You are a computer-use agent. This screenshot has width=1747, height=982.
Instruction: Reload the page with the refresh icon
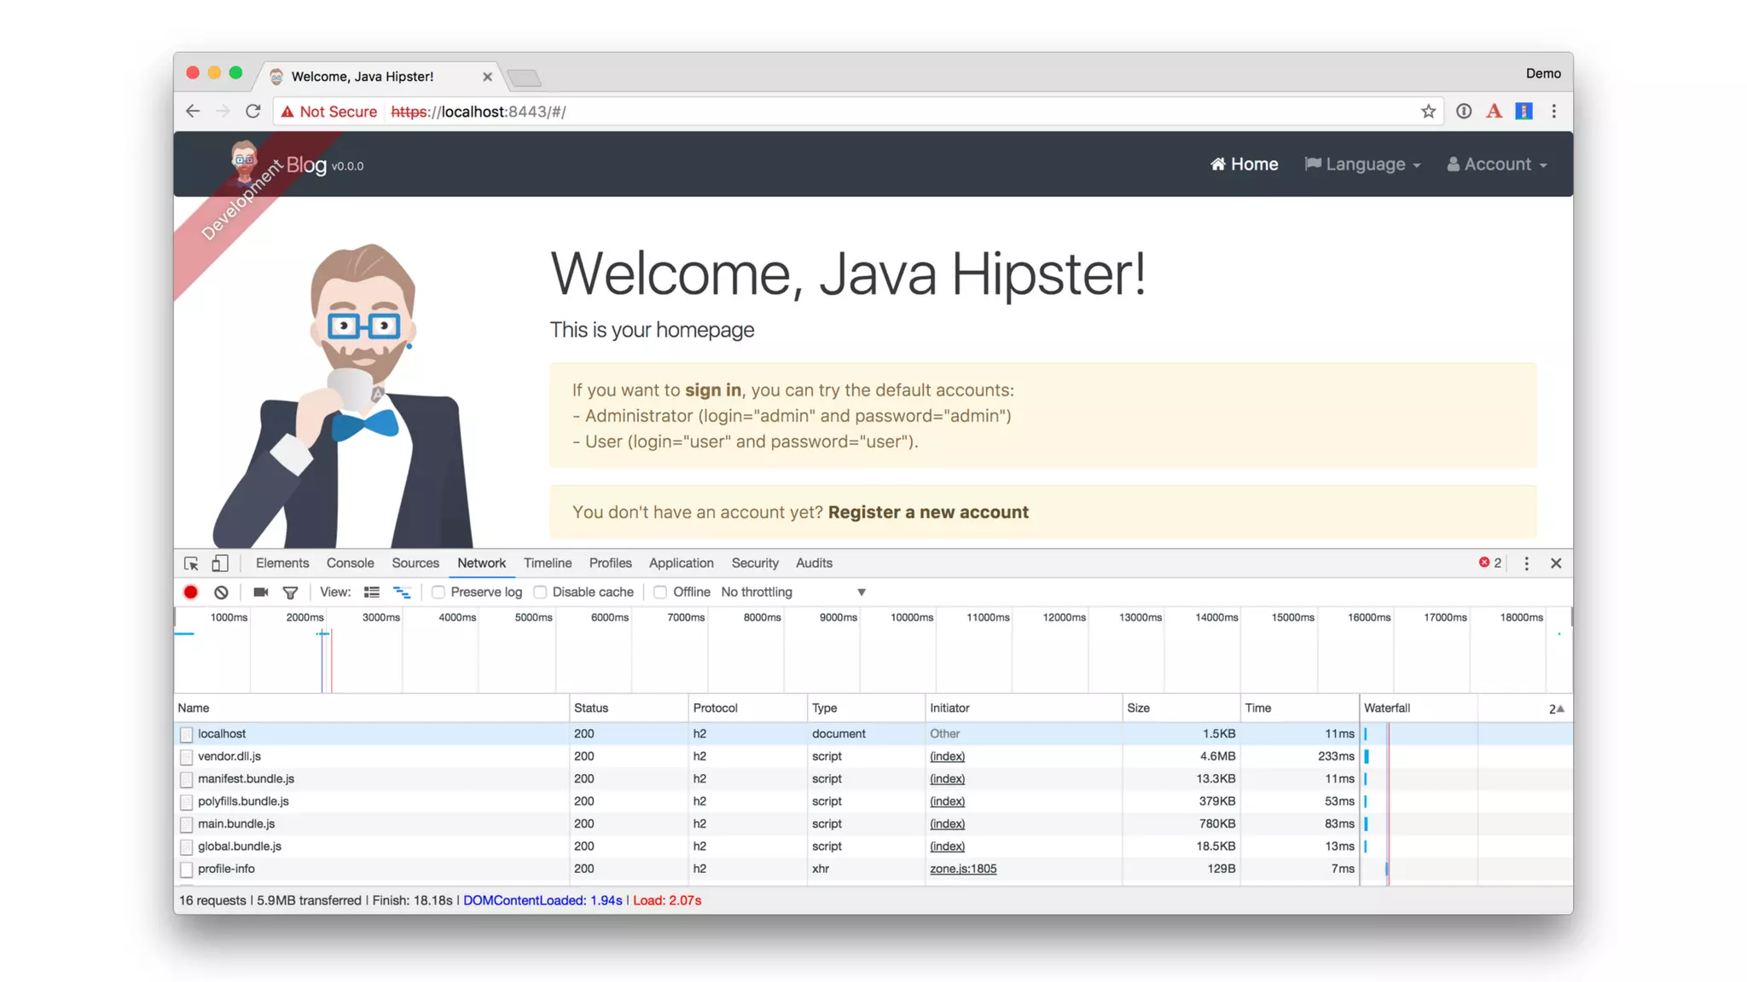pyautogui.click(x=252, y=112)
